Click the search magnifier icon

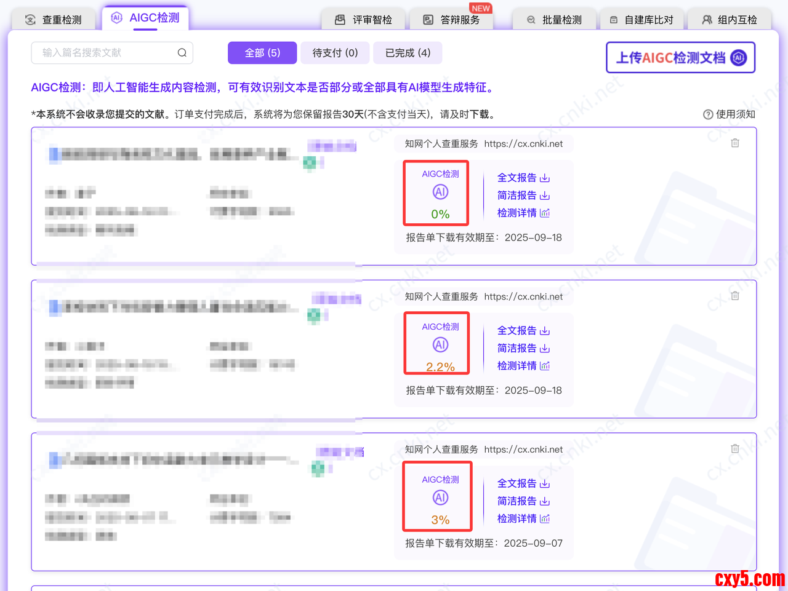pos(182,53)
